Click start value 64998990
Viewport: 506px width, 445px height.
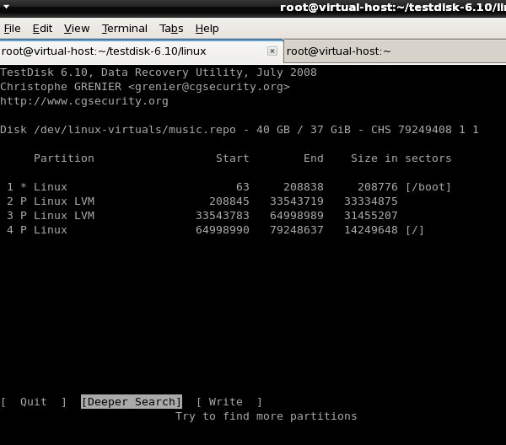click(223, 230)
